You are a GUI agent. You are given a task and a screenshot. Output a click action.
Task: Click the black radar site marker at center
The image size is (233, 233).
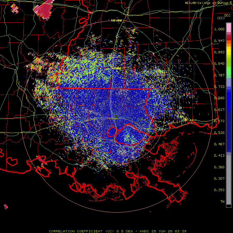[117, 116]
